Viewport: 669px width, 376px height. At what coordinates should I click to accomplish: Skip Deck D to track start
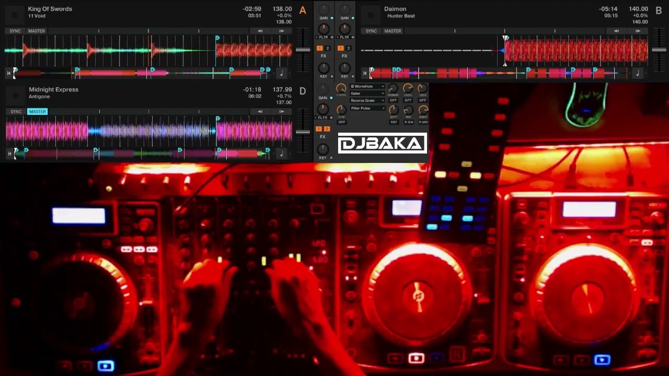point(9,154)
